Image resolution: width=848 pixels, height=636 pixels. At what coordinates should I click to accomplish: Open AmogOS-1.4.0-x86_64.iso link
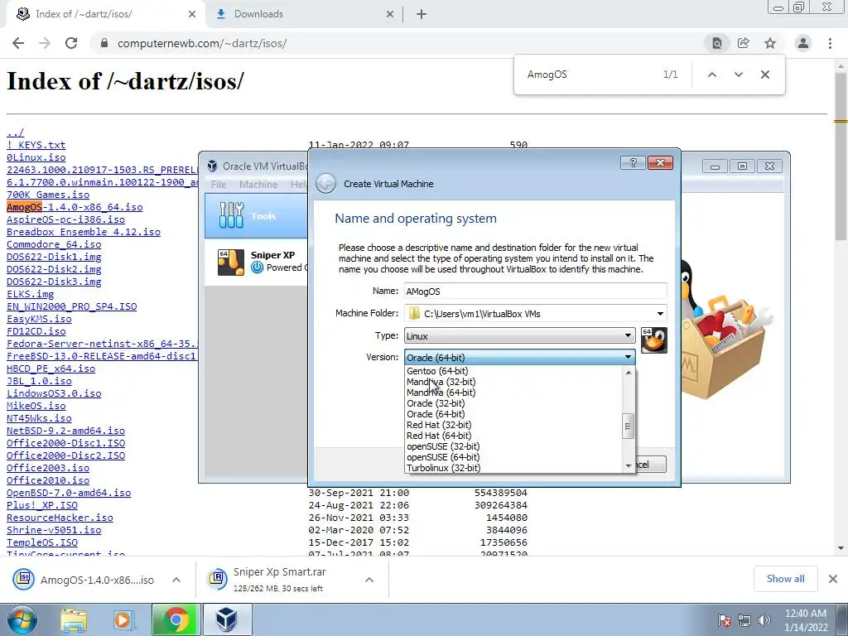coord(75,207)
